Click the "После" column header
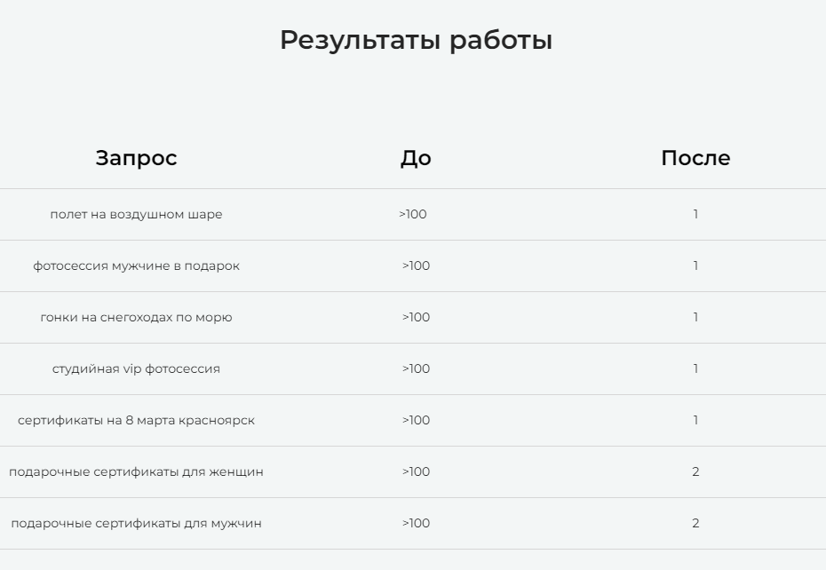Image resolution: width=826 pixels, height=570 pixels. click(695, 158)
